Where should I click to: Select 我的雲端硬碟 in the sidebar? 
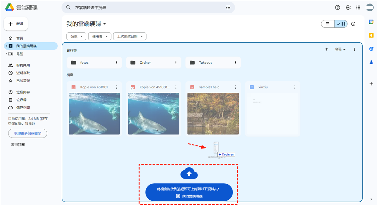[31, 46]
